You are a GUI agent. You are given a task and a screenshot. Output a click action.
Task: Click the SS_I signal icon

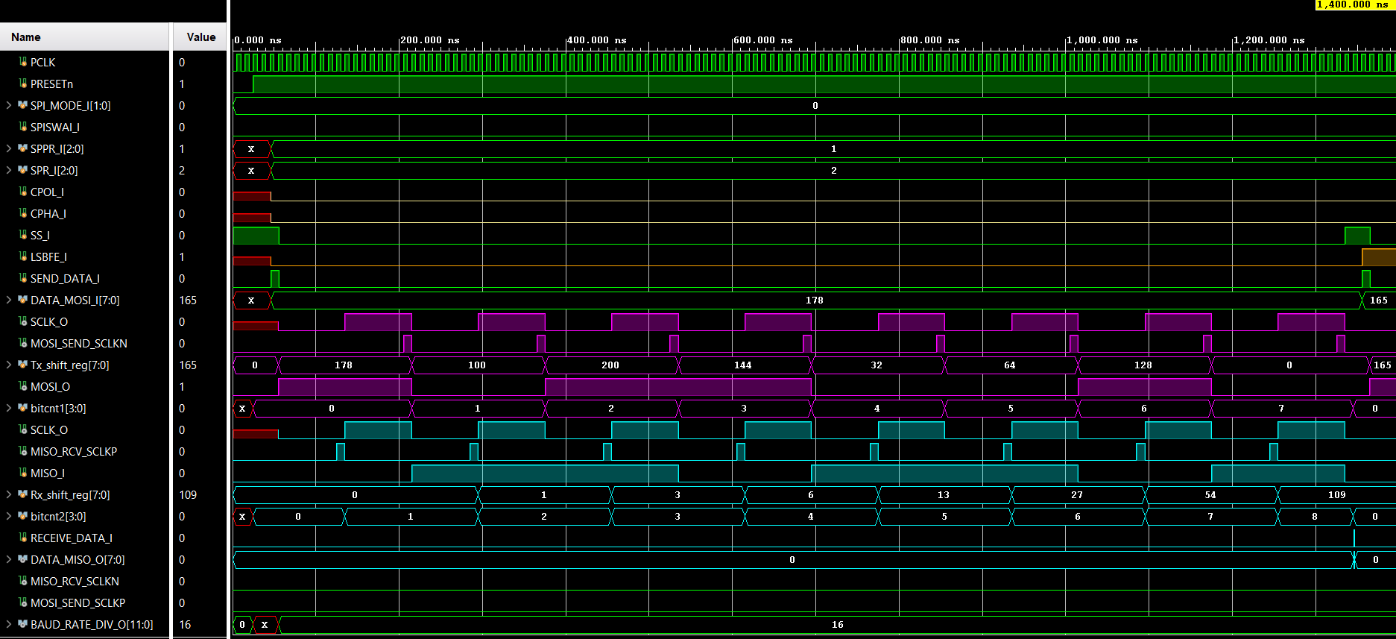(23, 236)
